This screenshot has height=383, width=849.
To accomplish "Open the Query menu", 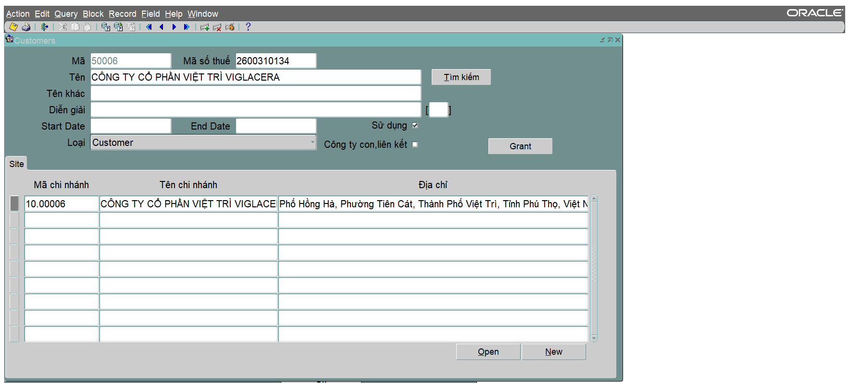I will (66, 14).
